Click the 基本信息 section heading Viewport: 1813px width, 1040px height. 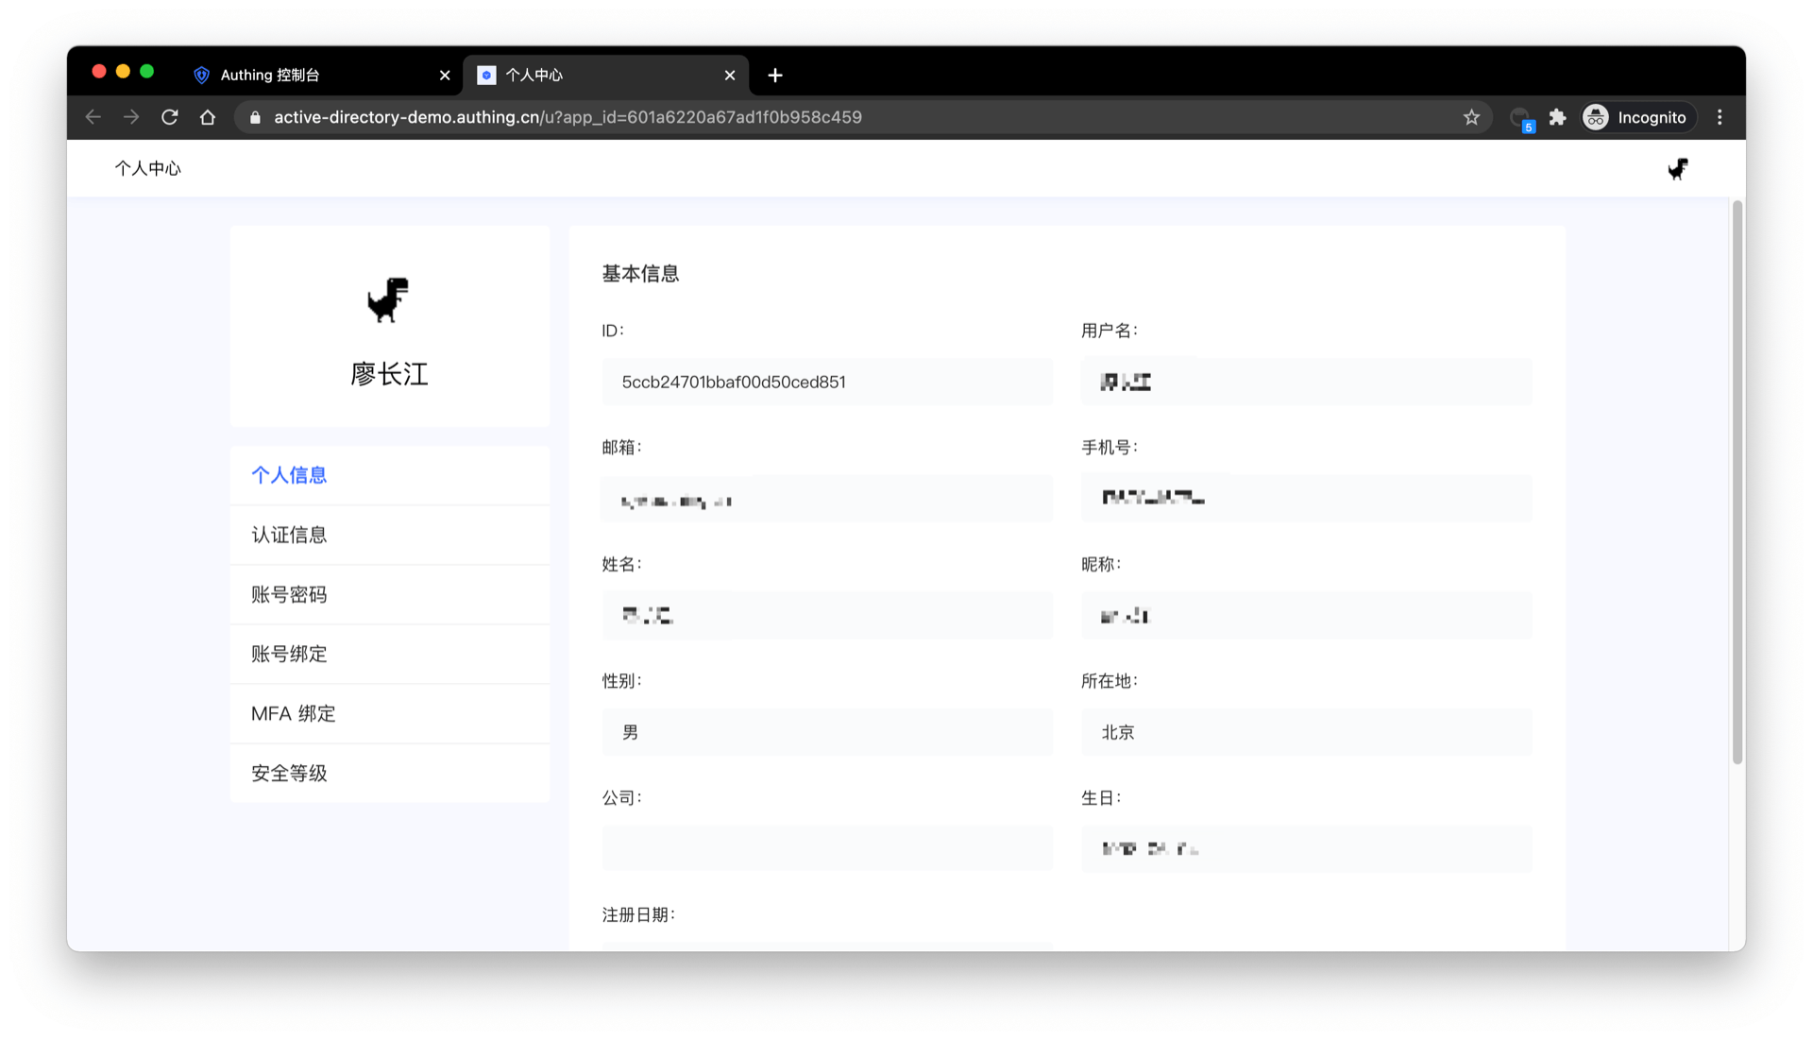click(640, 274)
